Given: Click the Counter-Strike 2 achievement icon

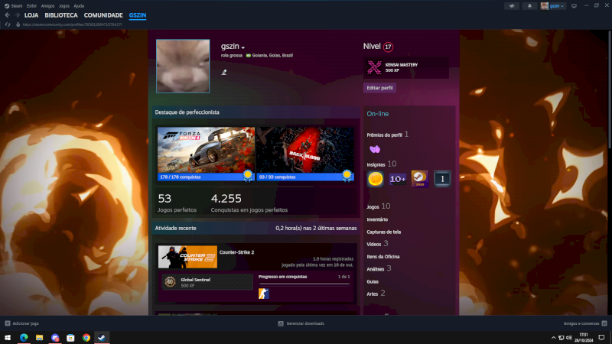Looking at the screenshot, I should (x=264, y=294).
